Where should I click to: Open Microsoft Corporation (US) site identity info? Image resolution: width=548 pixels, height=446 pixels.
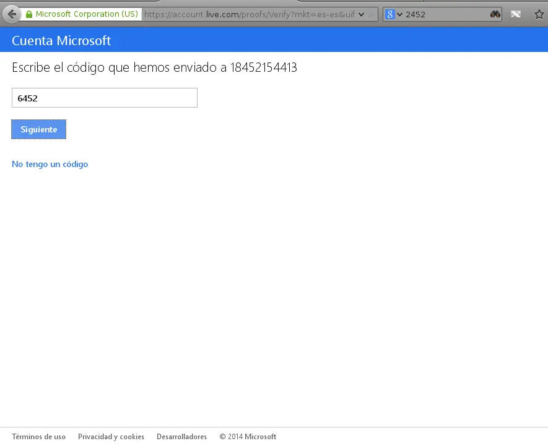82,14
